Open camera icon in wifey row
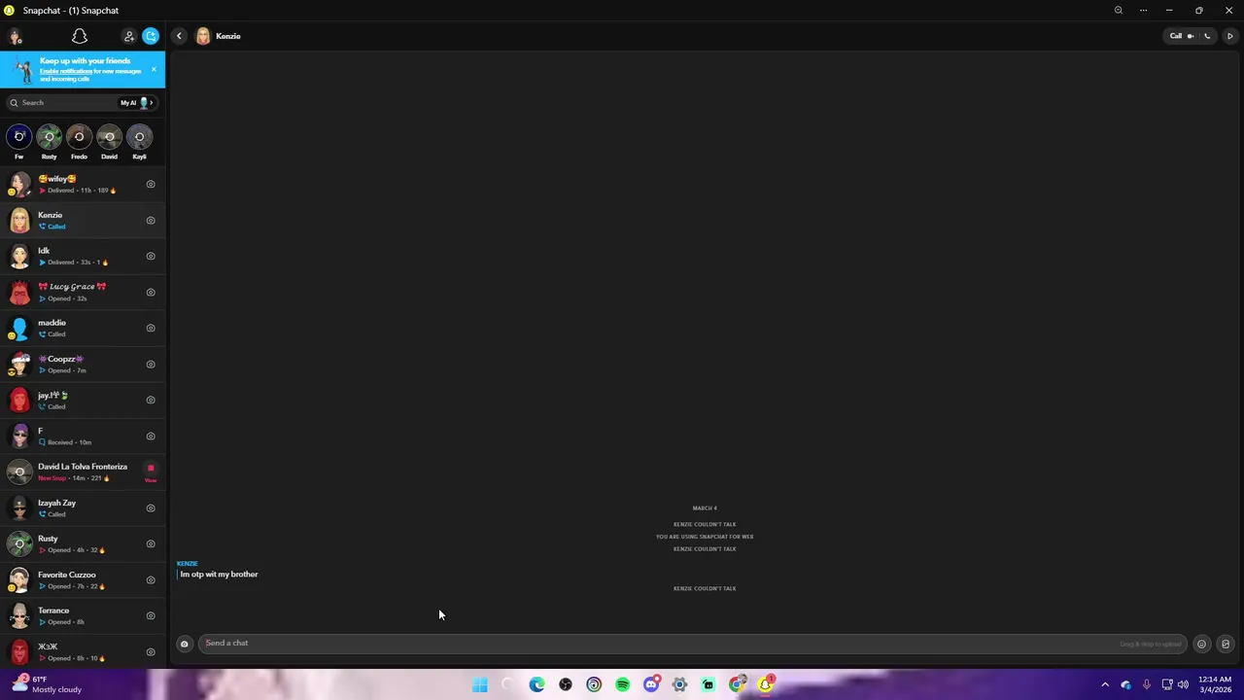The height and width of the screenshot is (700, 1244). coord(151,184)
